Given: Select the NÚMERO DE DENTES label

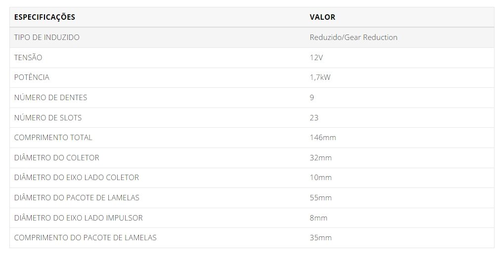Looking at the screenshot, I should click(x=51, y=97).
